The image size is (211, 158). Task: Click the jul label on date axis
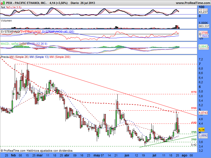(154, 155)
